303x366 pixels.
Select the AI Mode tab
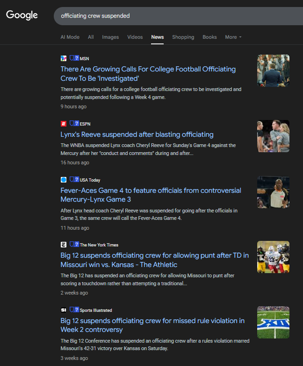(x=70, y=37)
